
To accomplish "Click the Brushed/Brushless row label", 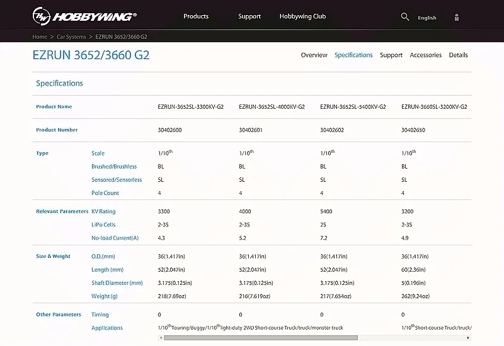I will (x=114, y=167).
